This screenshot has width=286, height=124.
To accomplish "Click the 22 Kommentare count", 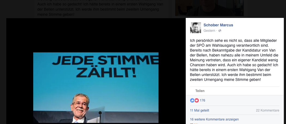I will point(267,110).
